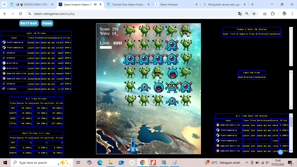
Task: Click the Google Translate icon in the address bar
Action: click(x=240, y=13)
